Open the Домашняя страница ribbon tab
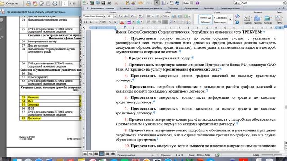The width and height of the screenshot is (287, 161). pos(100,8)
